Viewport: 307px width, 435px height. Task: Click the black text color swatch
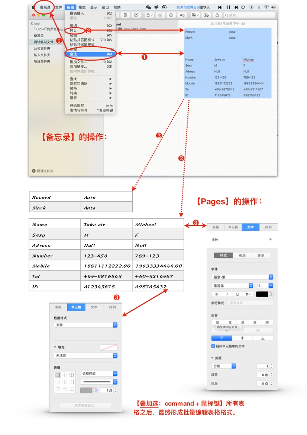coord(262,294)
